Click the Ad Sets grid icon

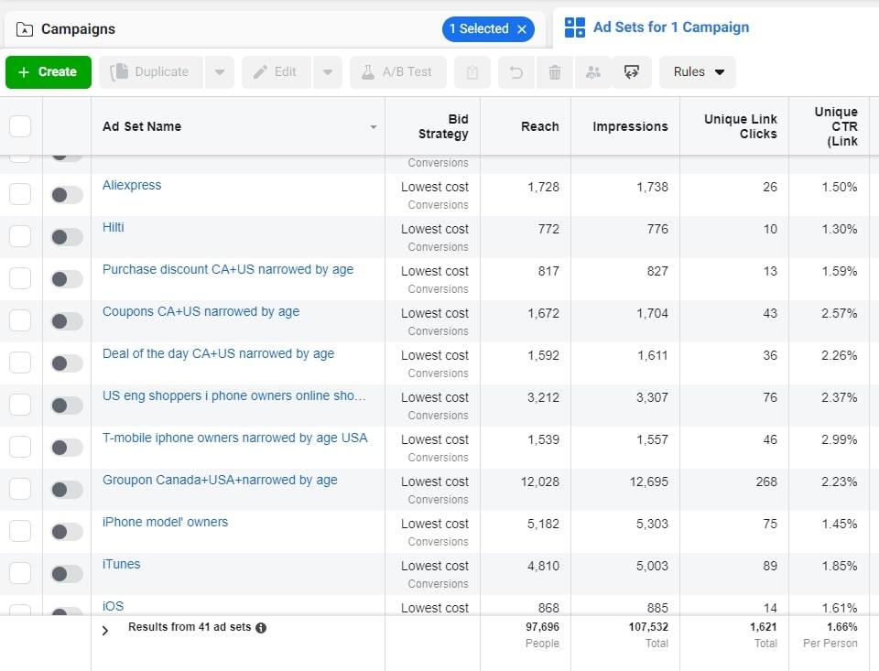pos(575,27)
